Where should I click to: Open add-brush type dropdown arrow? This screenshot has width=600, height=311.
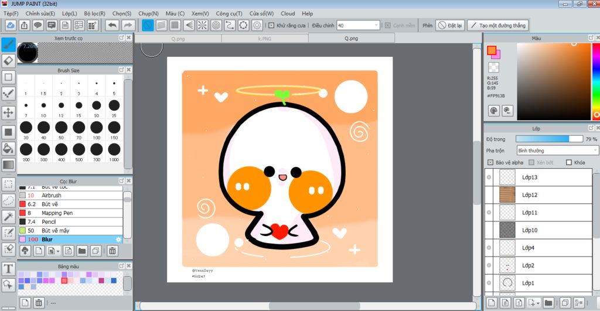tap(58, 251)
